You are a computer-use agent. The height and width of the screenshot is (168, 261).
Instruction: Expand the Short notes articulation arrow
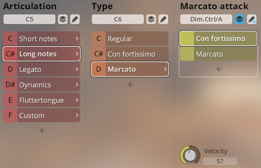click(77, 39)
